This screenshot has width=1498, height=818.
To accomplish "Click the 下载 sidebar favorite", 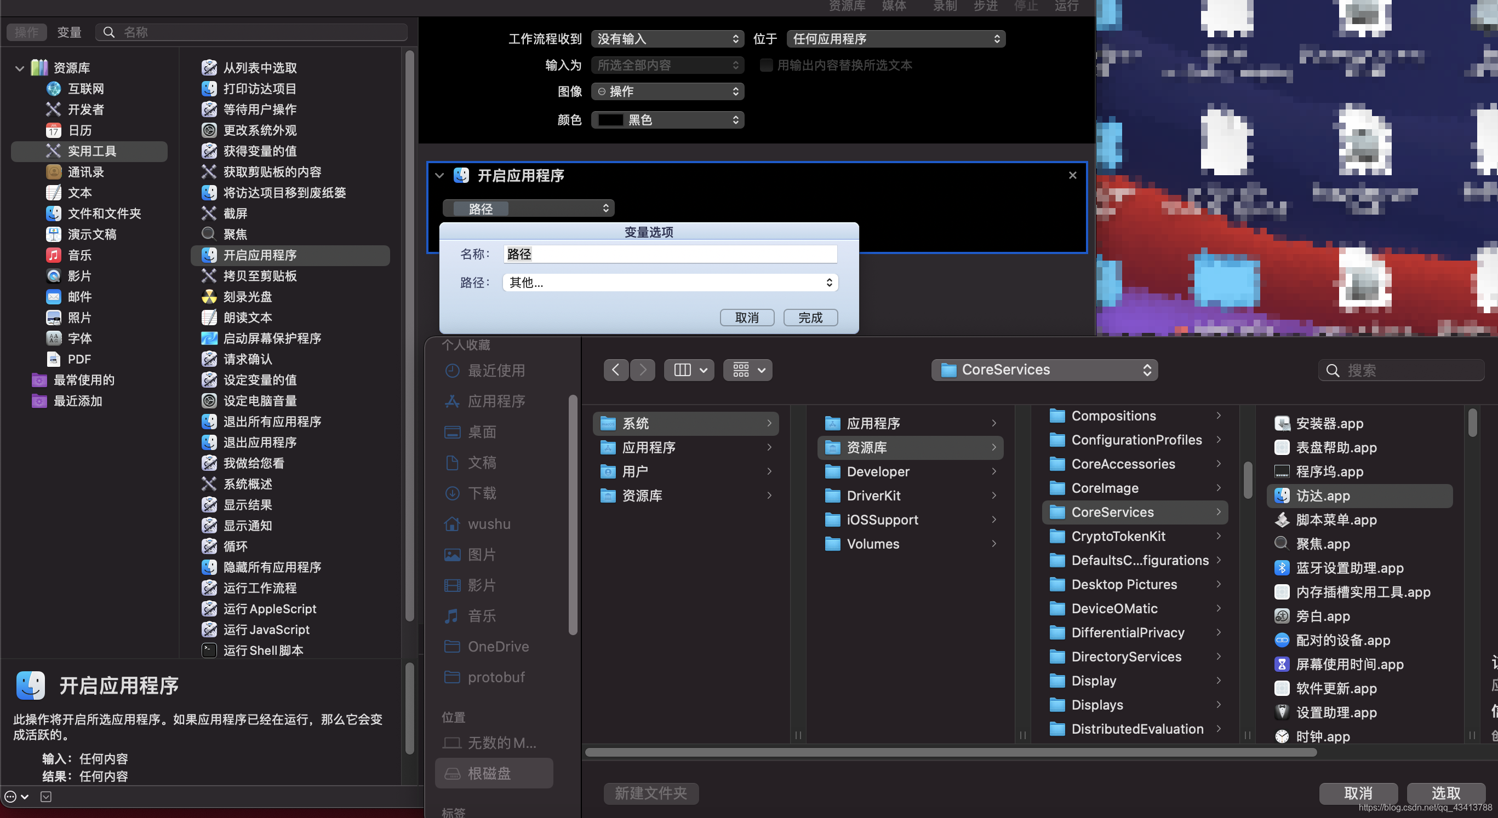I will pyautogui.click(x=482, y=493).
